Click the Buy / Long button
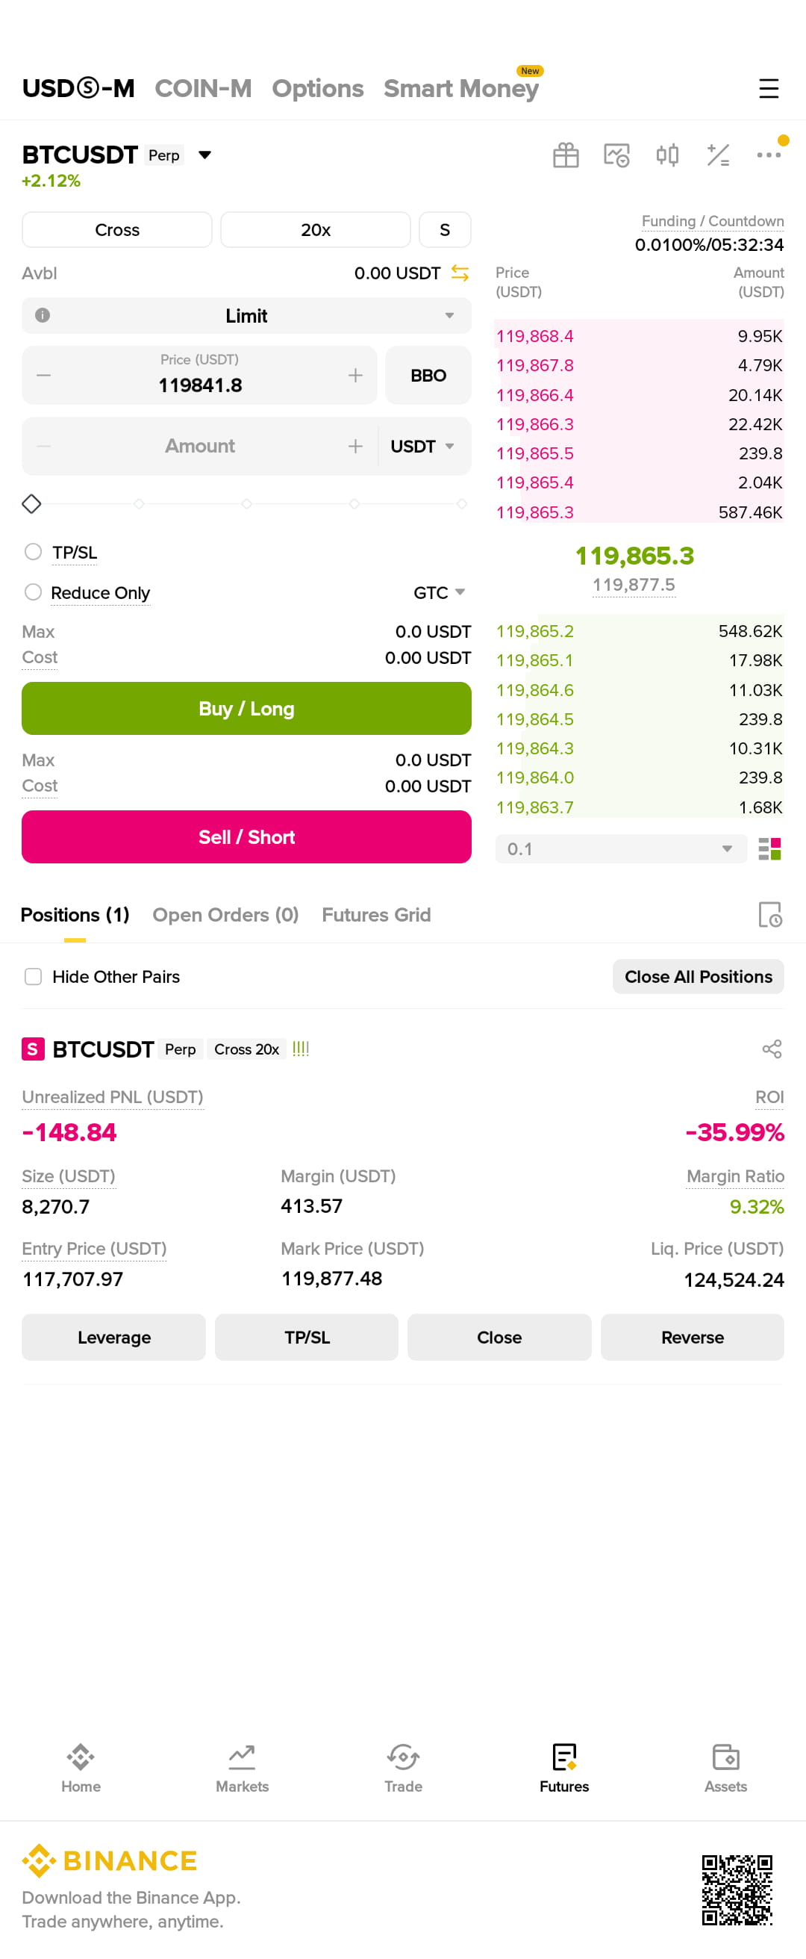The height and width of the screenshot is (1959, 806). (246, 708)
